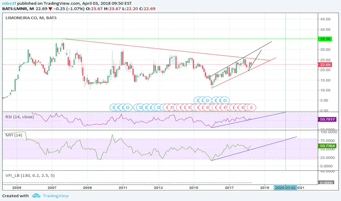
Task: Open the mlsv2f author profile link
Action: [x=9, y=4]
